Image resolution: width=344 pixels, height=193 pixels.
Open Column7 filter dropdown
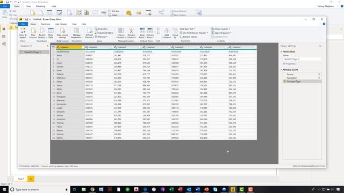pyautogui.click(x=255, y=47)
